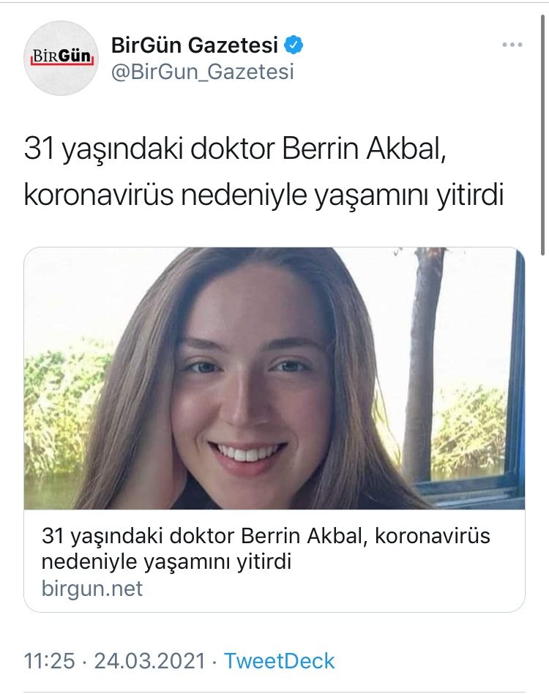Click the 24.03.2021 date
549x694 pixels.
click(150, 661)
